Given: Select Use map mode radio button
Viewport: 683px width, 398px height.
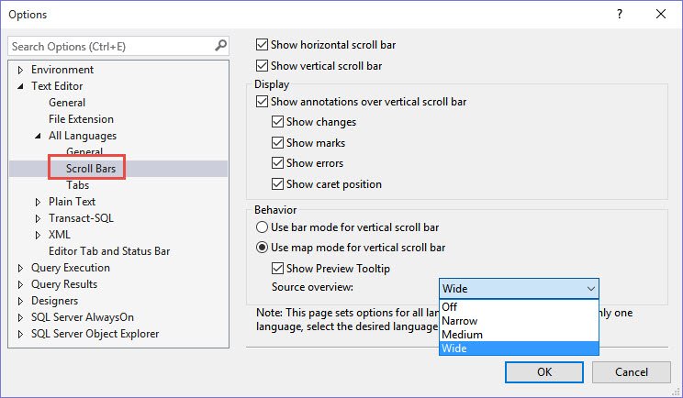Looking at the screenshot, I should 263,248.
